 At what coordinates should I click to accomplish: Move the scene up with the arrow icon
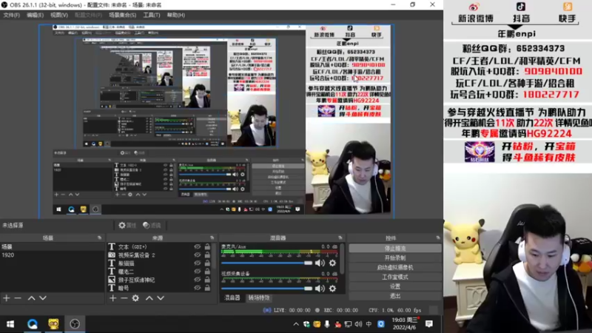[31, 298]
